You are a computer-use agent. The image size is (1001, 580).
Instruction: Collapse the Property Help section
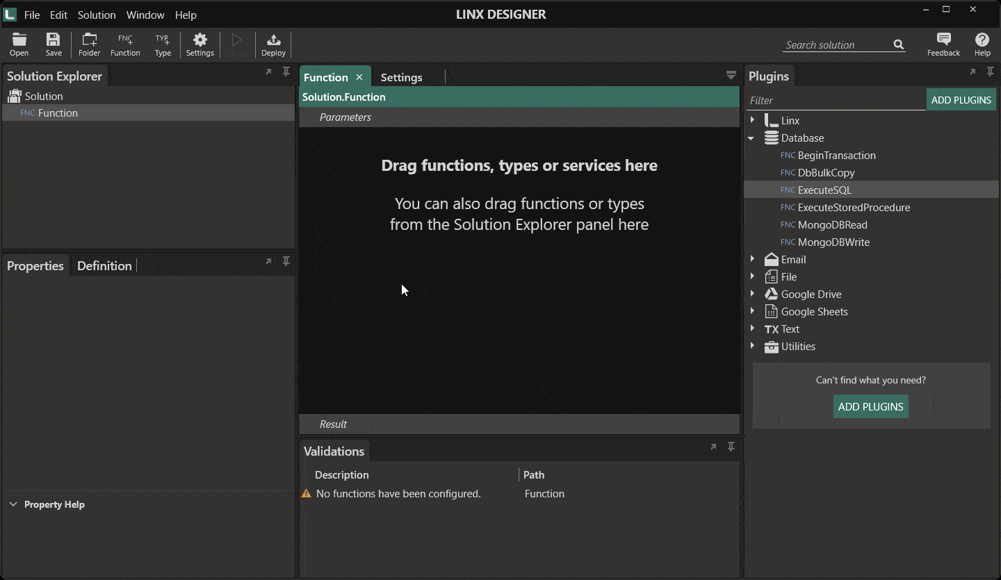pos(13,504)
